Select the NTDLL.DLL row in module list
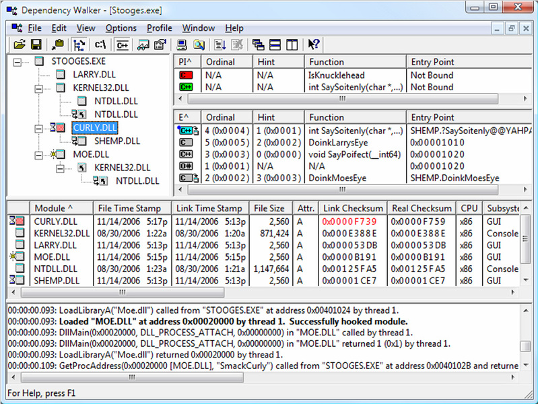Viewport: 538px width, 404px height. click(x=264, y=269)
